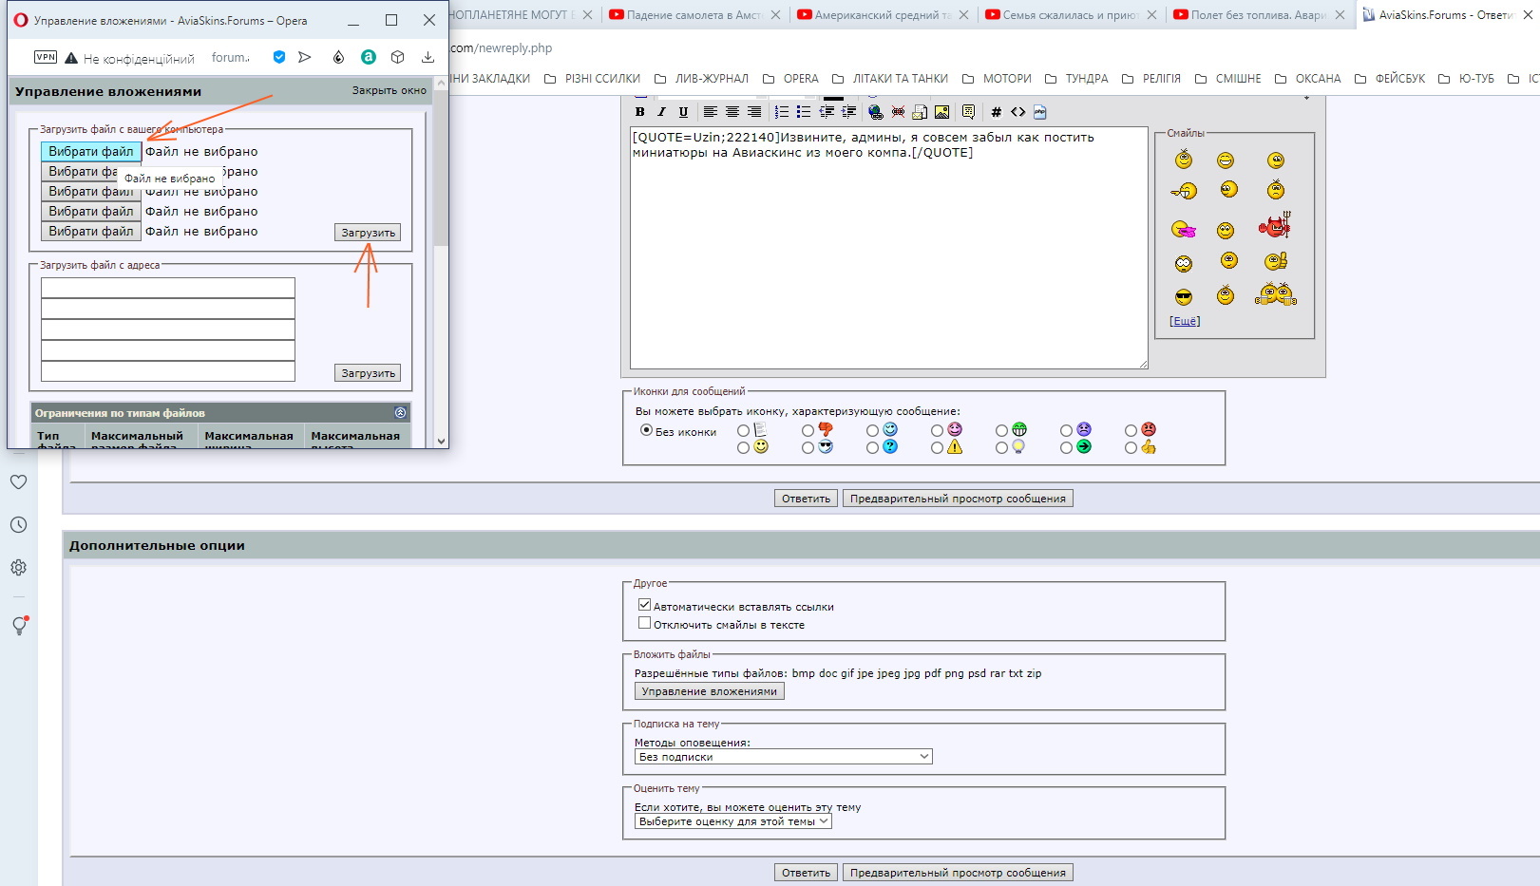Click the blue shield ad-blocker icon
1540x886 pixels.
[279, 57]
